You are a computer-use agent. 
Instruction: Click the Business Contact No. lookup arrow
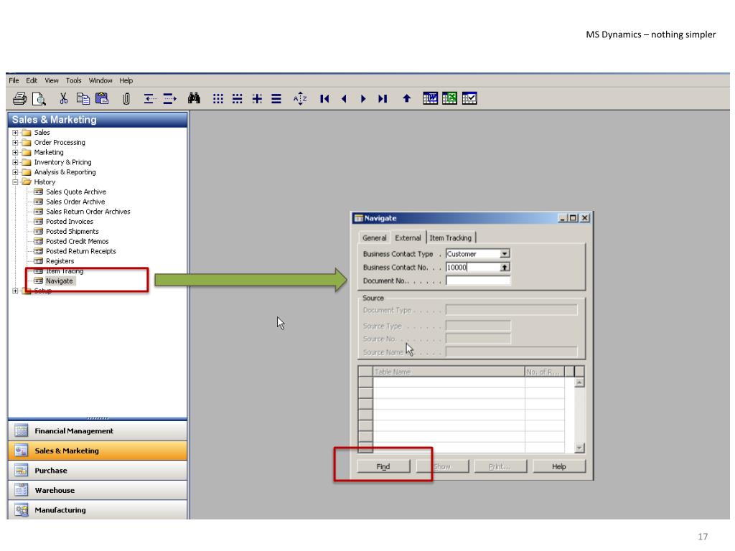click(x=505, y=267)
